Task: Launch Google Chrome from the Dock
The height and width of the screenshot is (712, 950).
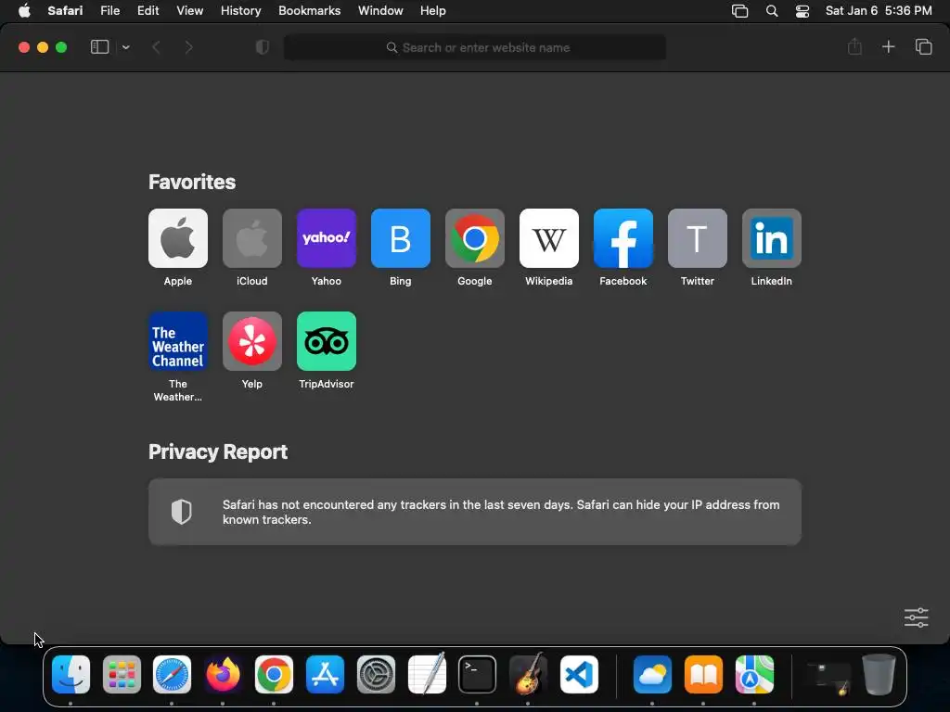Action: coord(274,675)
